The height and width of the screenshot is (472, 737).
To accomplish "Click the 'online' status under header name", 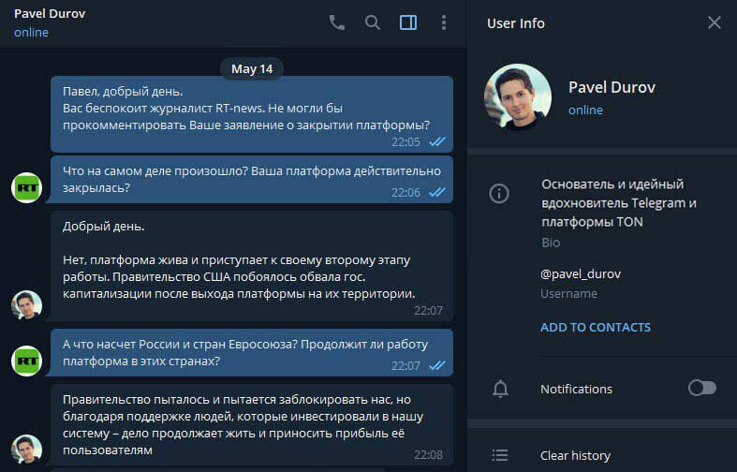I will coord(31,33).
